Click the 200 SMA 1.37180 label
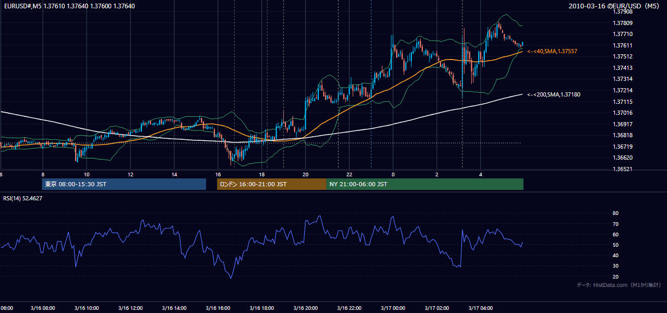The height and width of the screenshot is (313, 667). point(553,94)
